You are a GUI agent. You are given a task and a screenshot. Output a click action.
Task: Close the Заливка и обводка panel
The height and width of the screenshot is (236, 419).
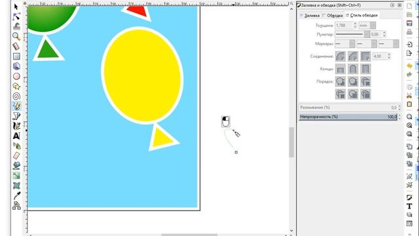coord(399,5)
